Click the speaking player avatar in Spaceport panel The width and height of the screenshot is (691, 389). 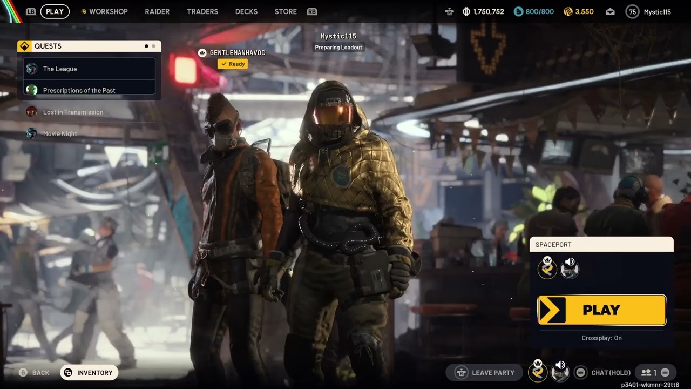point(570,269)
